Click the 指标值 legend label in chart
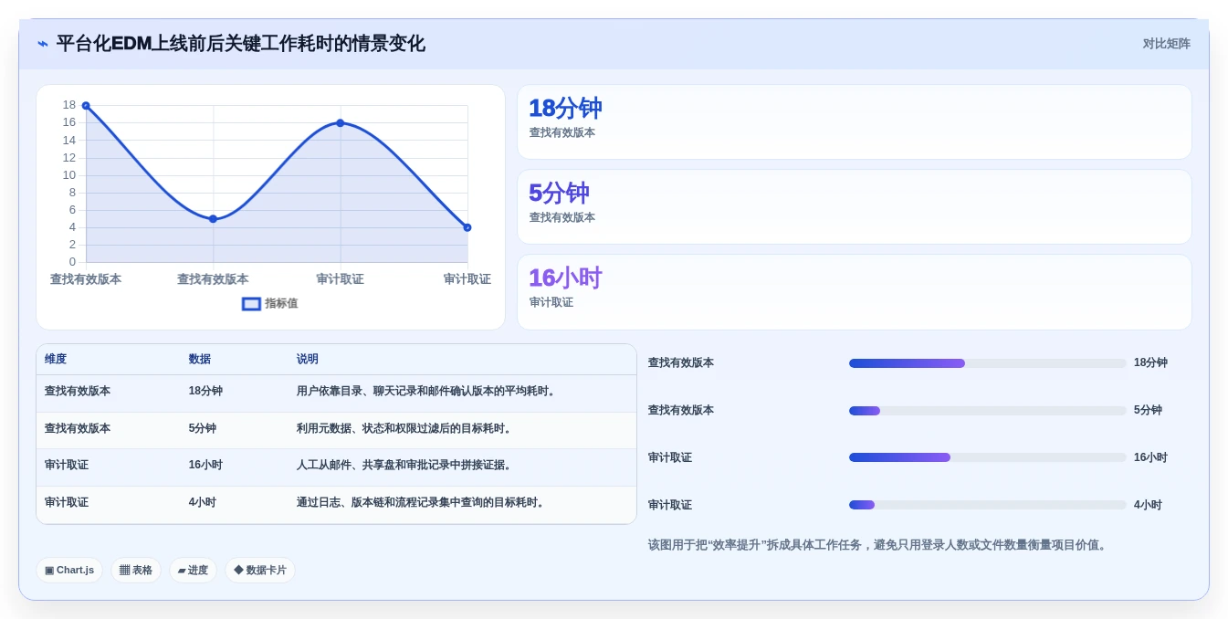Viewport: 1228px width, 619px height. pos(281,304)
